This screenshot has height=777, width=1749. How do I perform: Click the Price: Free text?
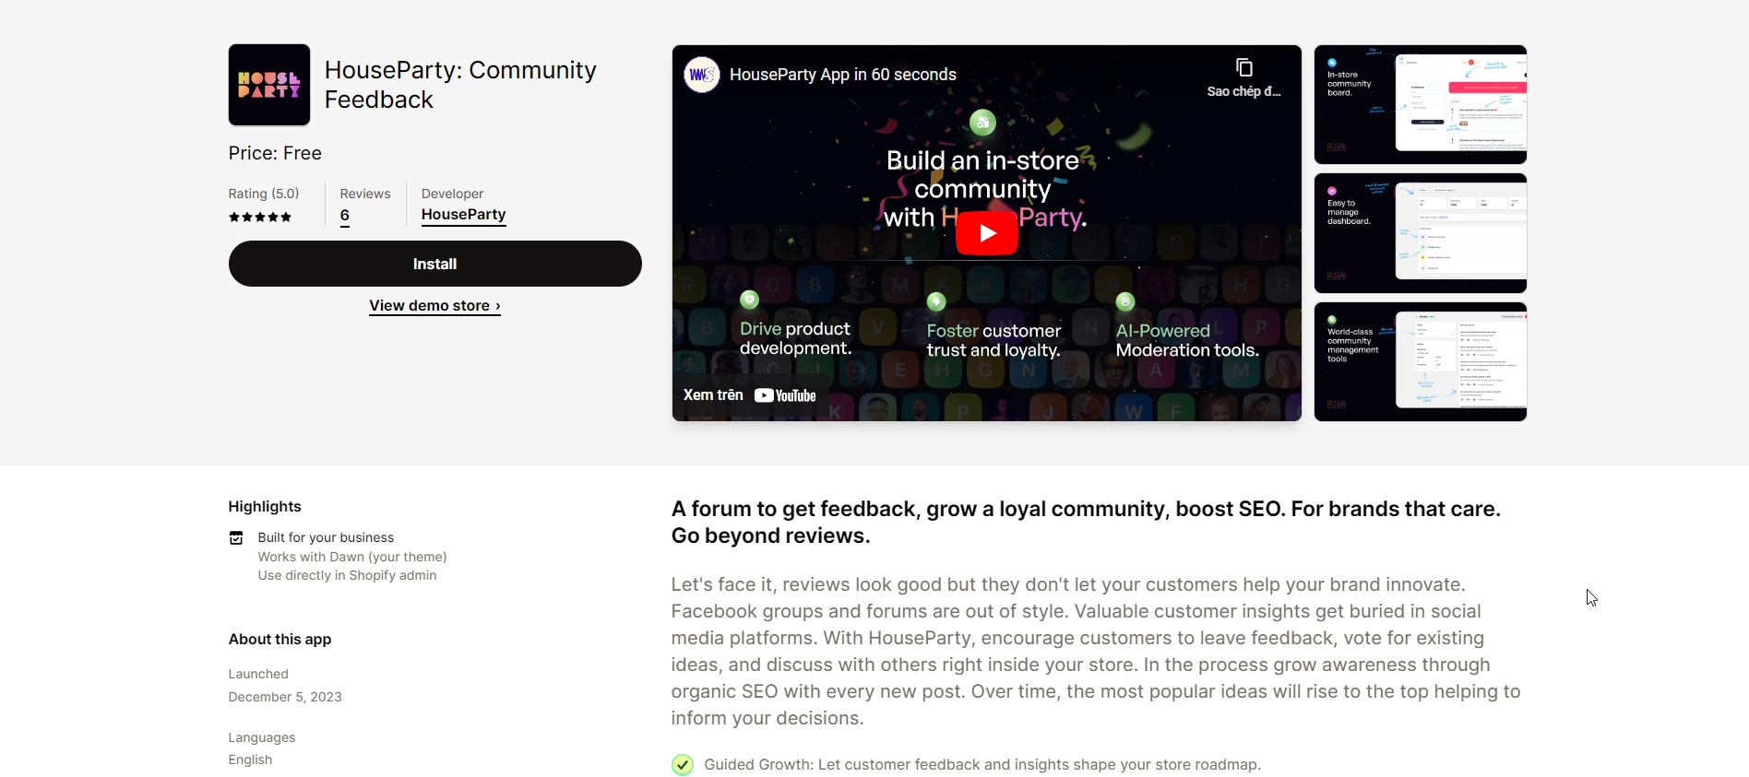[275, 153]
